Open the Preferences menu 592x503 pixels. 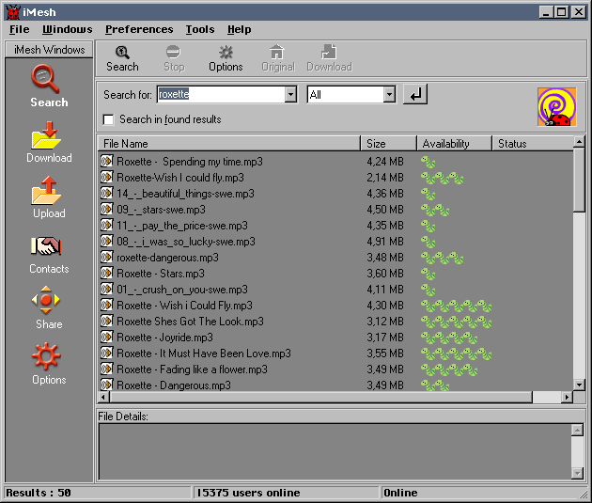(139, 29)
